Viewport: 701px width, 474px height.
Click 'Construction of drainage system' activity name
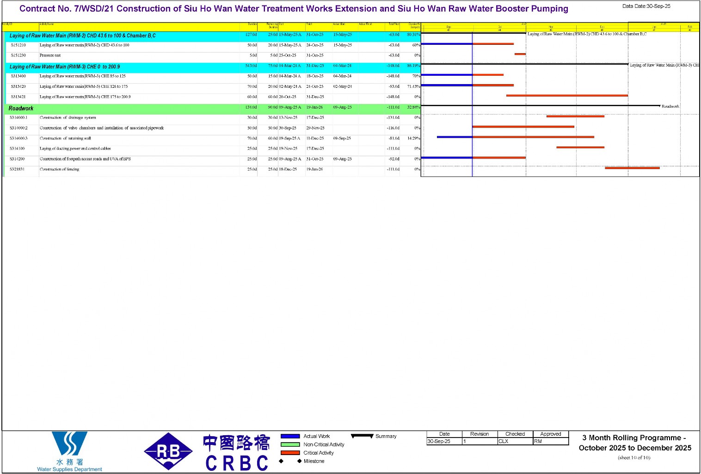pyautogui.click(x=68, y=118)
